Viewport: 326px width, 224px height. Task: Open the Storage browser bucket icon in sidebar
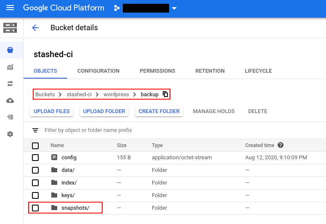tap(10, 50)
